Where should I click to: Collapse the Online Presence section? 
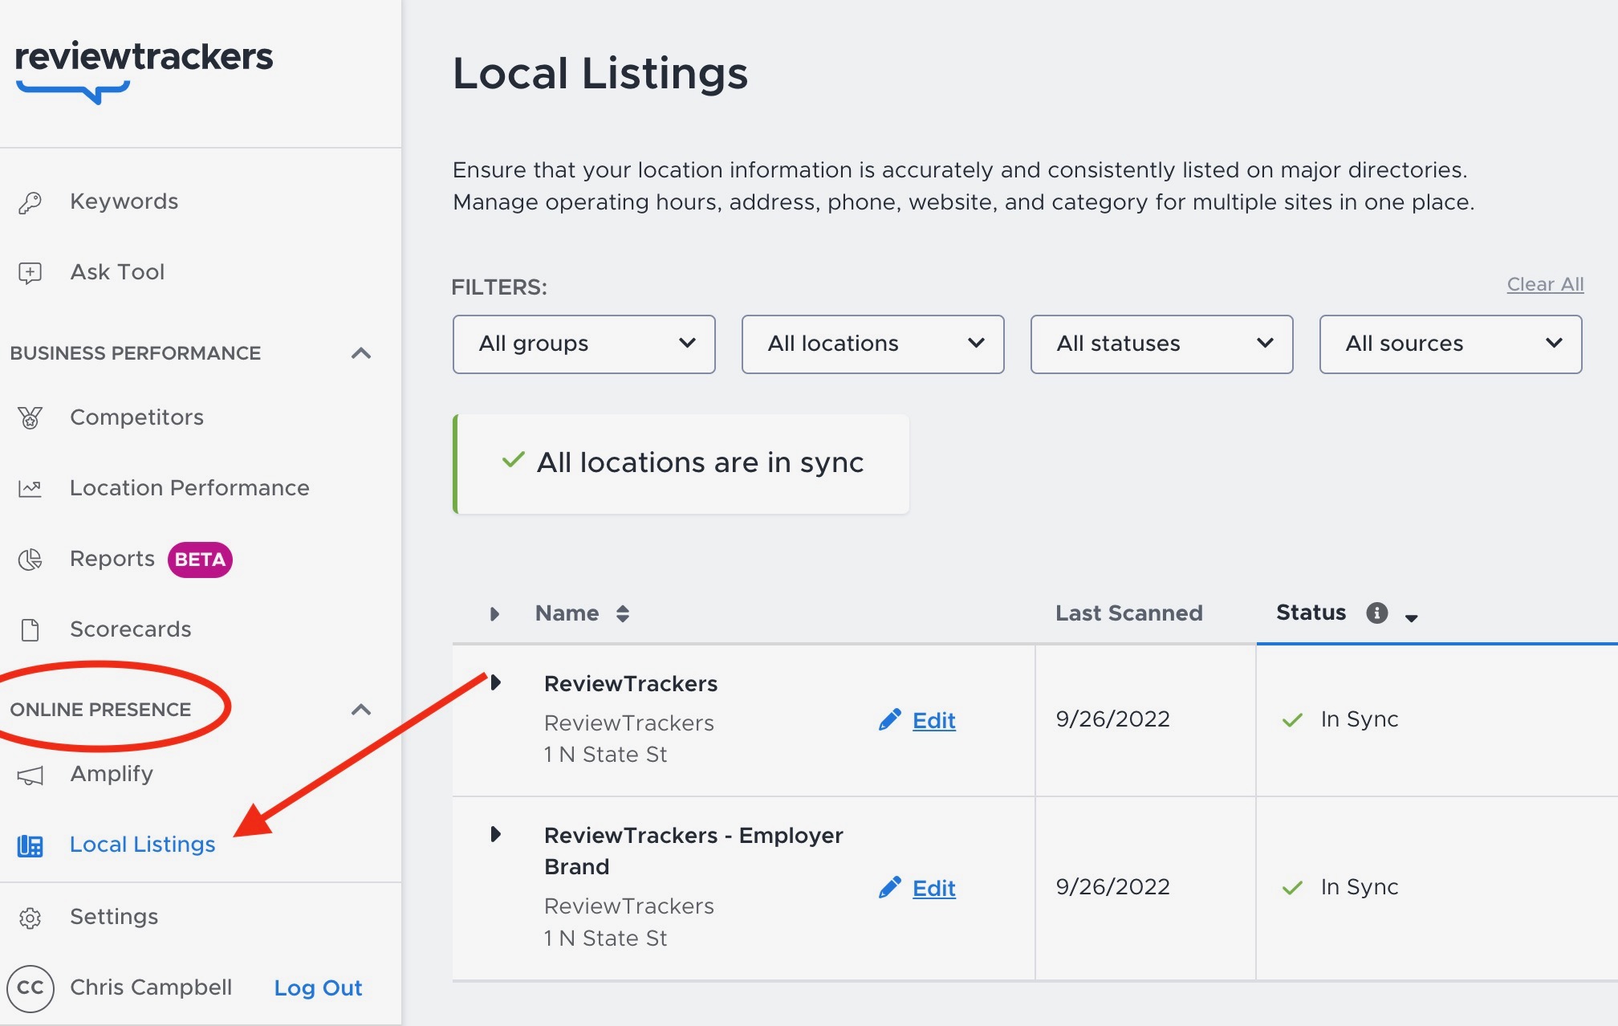coord(361,710)
